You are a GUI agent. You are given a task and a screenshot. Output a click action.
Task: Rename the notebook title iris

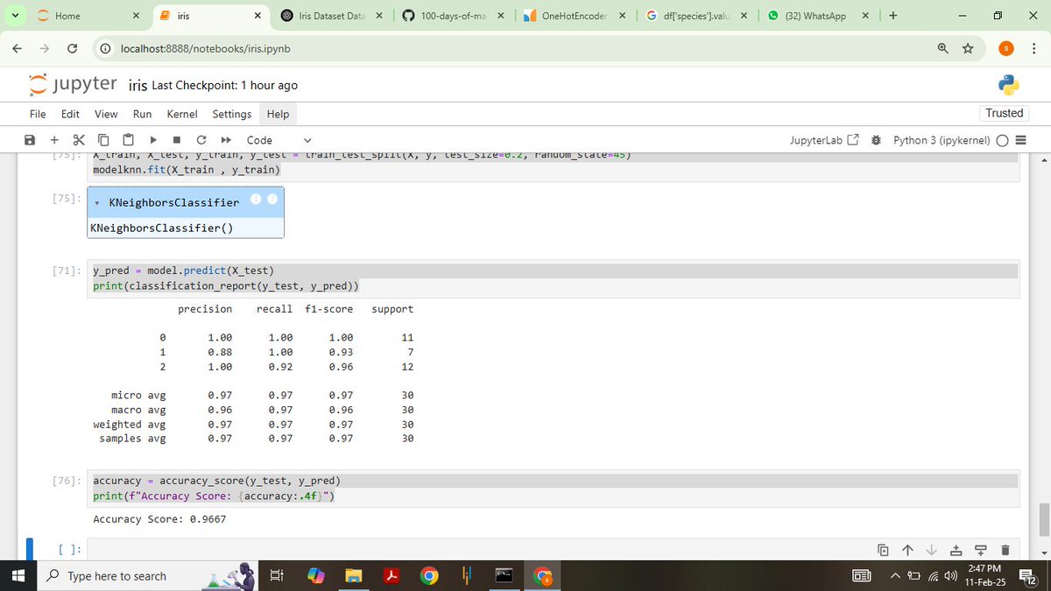click(138, 85)
